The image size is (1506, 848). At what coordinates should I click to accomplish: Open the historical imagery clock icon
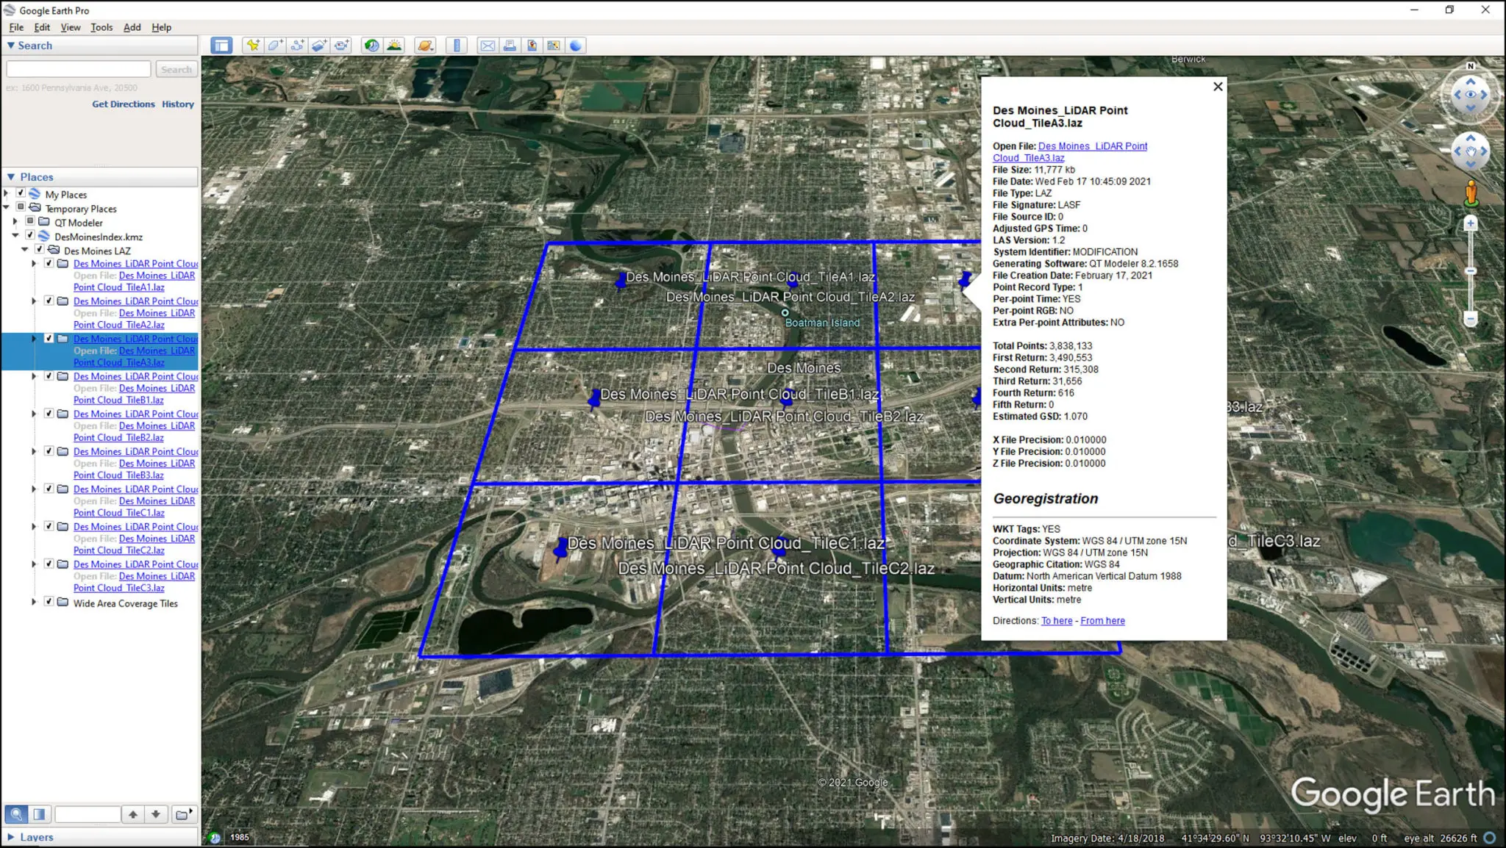pyautogui.click(x=372, y=46)
